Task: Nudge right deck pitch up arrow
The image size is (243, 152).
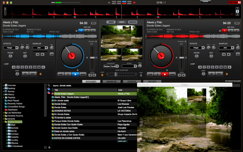Action: point(184,75)
